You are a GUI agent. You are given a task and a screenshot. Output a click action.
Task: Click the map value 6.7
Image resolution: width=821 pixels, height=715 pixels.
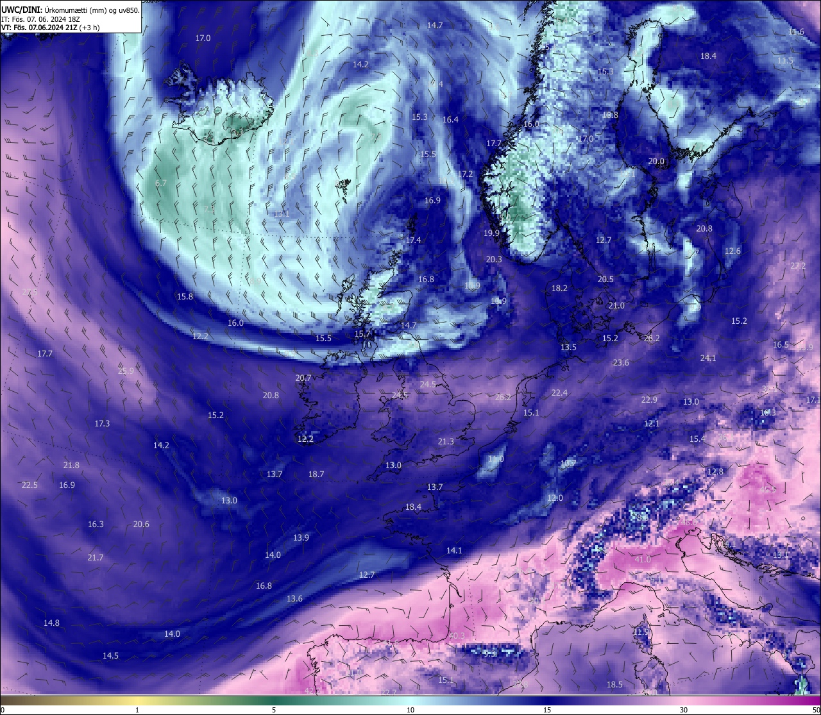161,183
